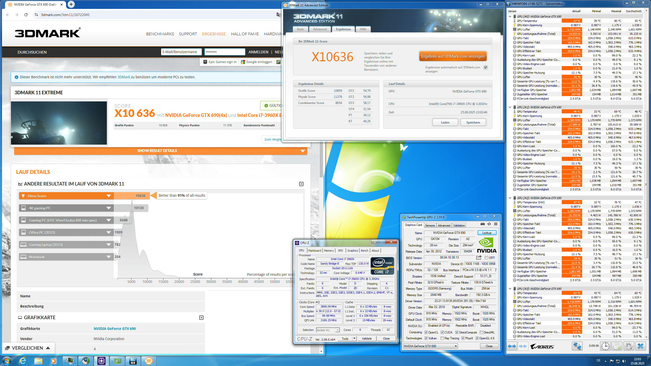Viewport: 651px width, 366px height.
Task: Switch to the Sensors tab in GPU-Z
Action: tap(430, 225)
